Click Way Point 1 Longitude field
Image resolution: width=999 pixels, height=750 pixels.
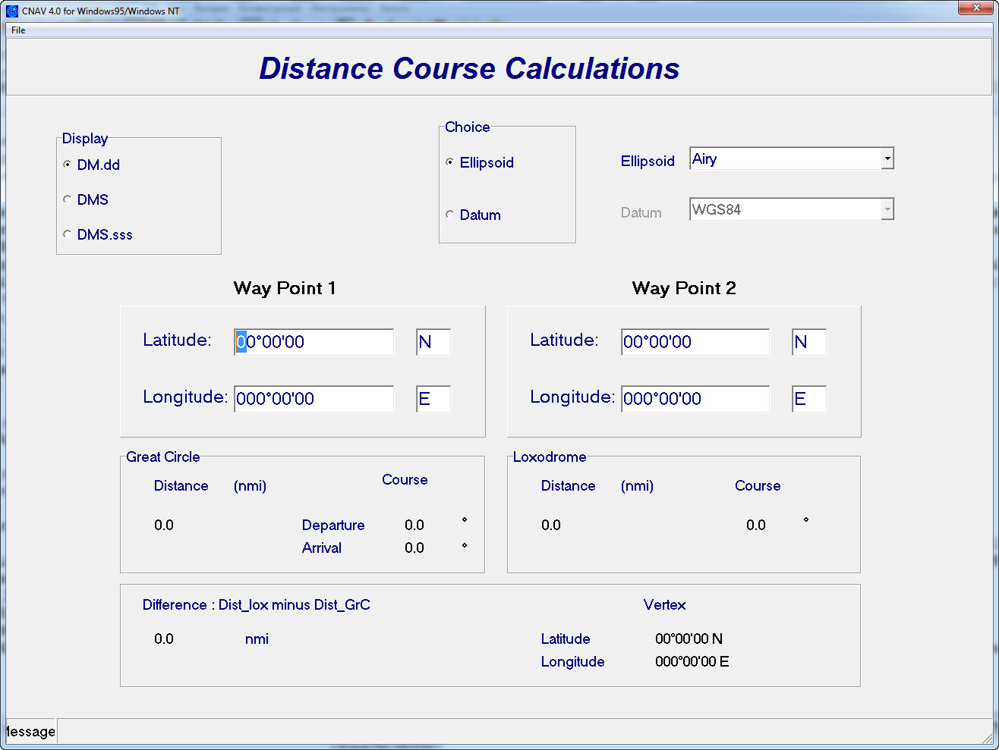314,399
